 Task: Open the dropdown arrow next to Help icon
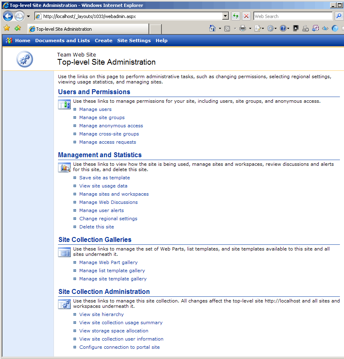288,29
